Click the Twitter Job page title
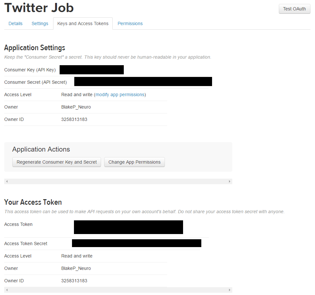The height and width of the screenshot is (295, 315). pos(39,8)
